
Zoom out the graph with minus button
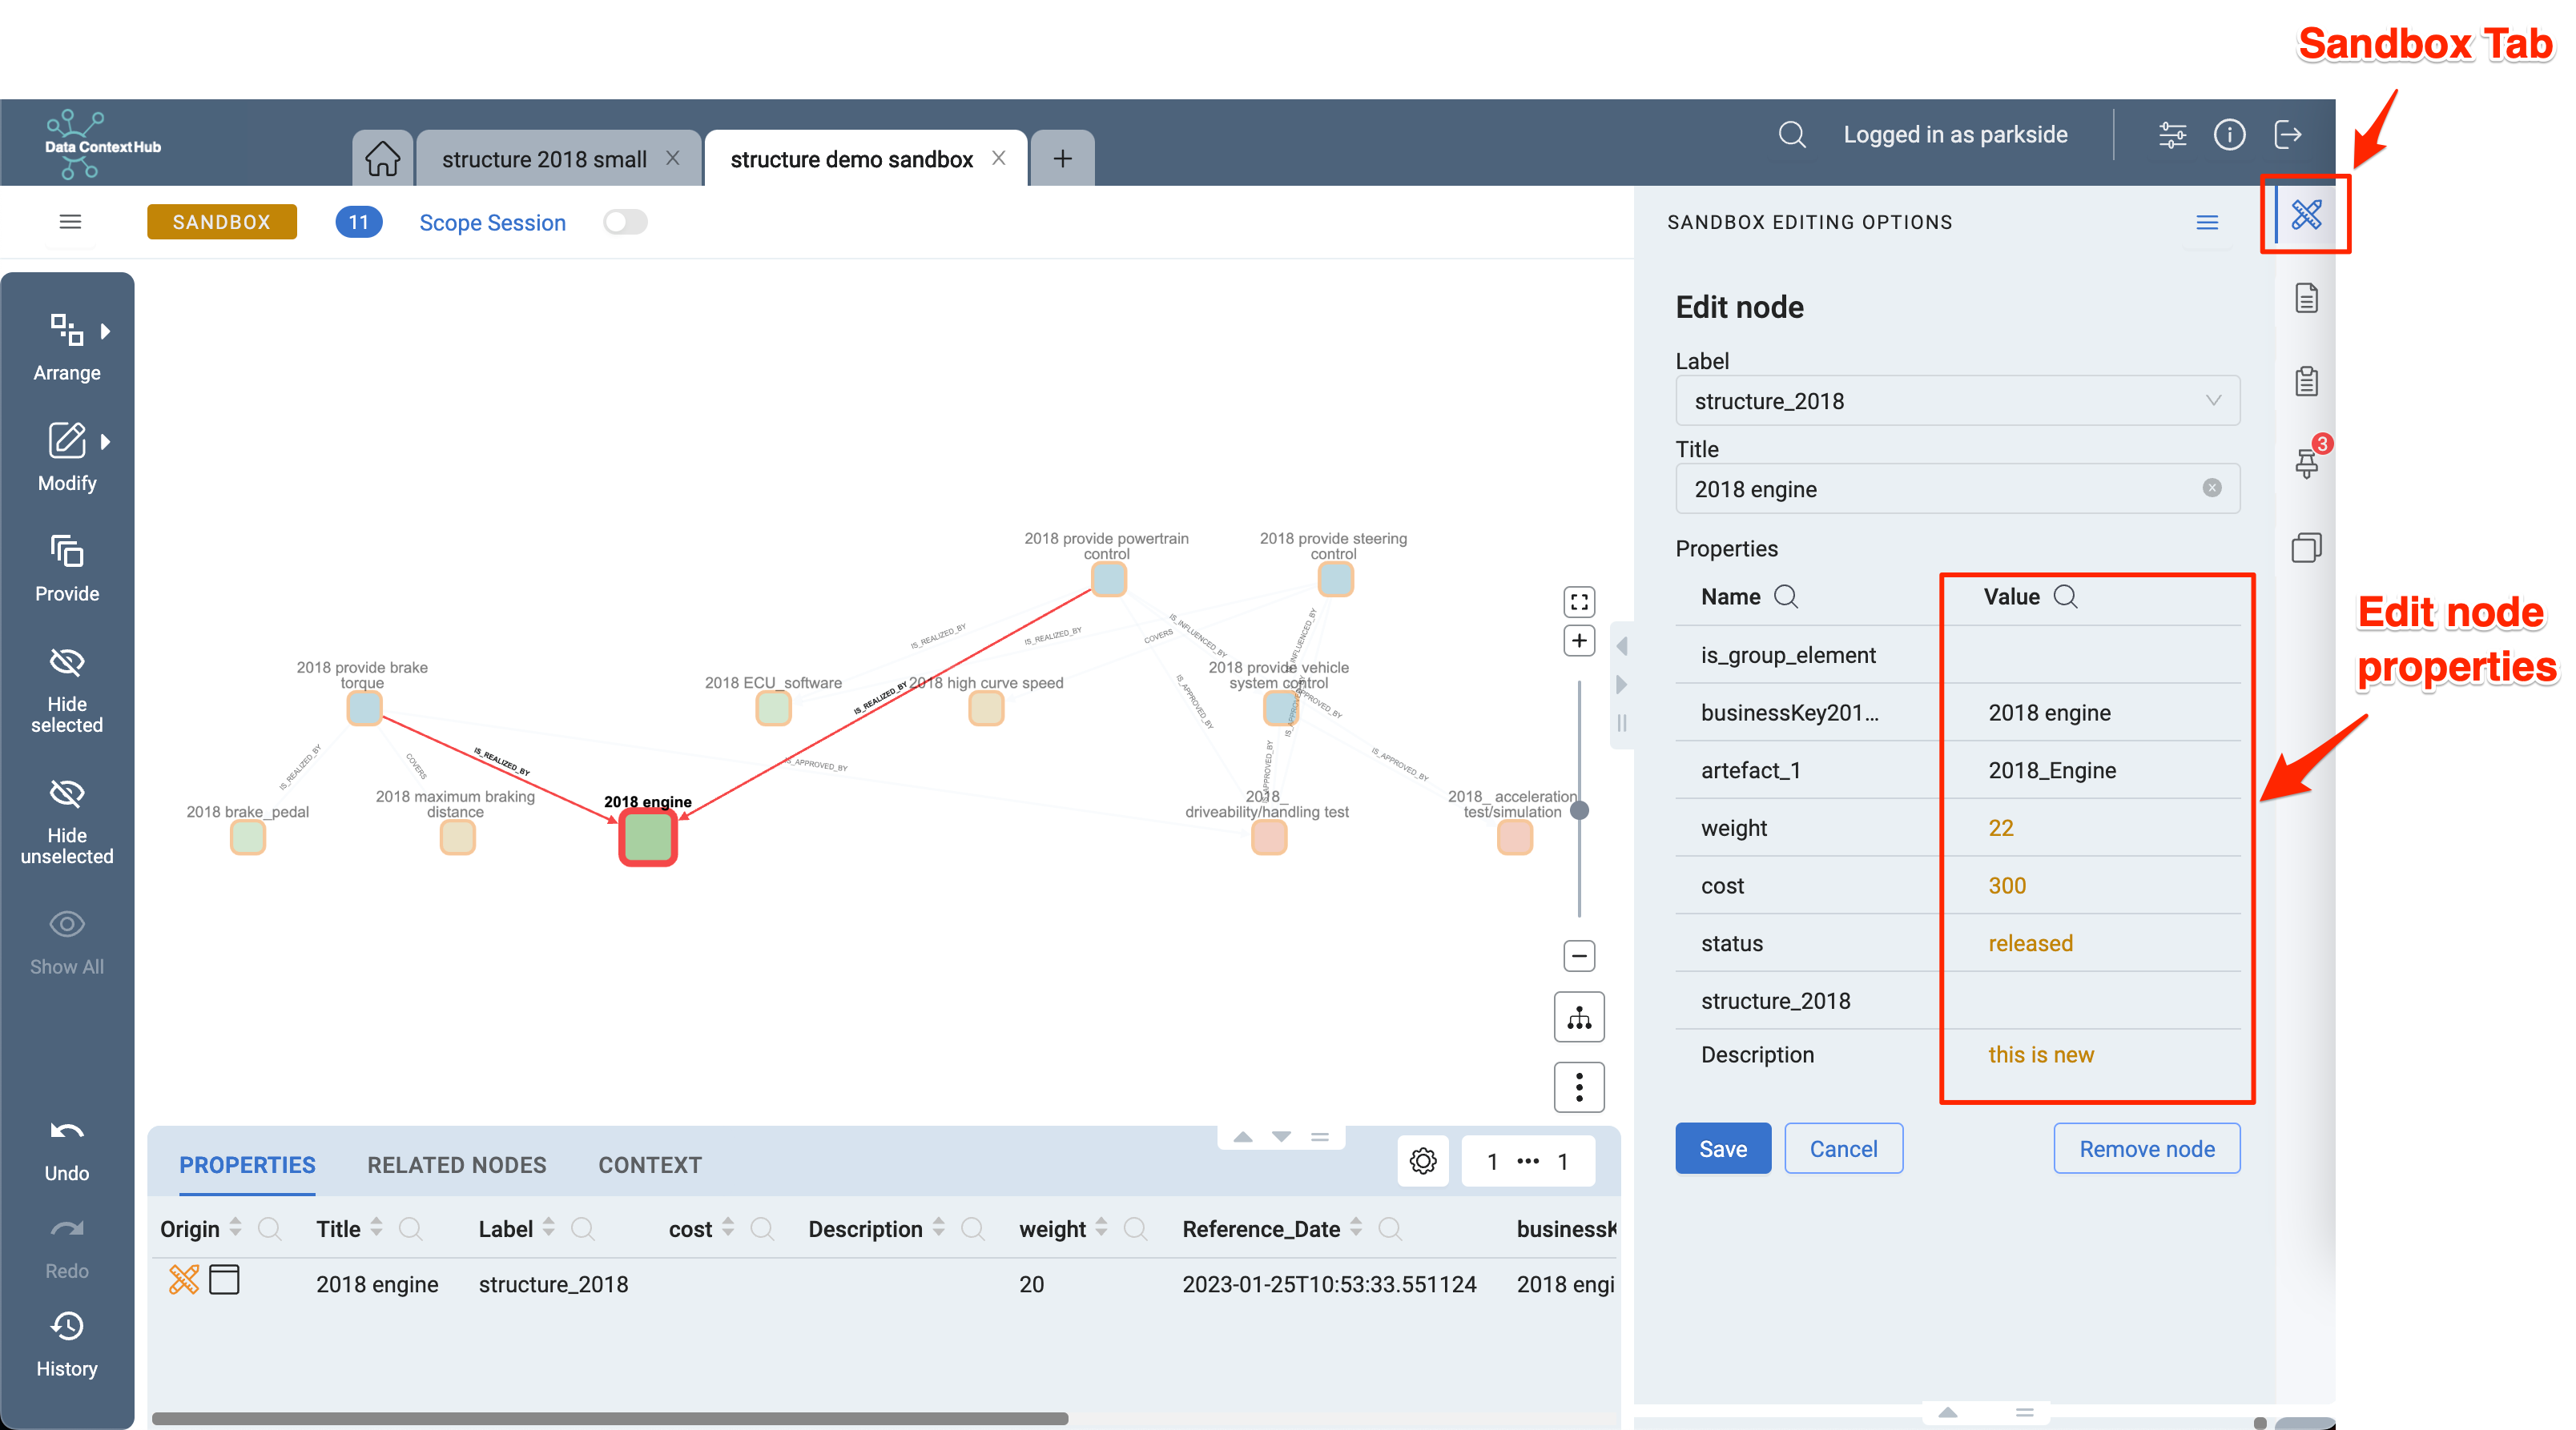(1579, 955)
